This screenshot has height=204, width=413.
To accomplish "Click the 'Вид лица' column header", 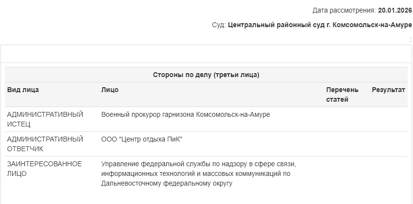I will 23,90.
